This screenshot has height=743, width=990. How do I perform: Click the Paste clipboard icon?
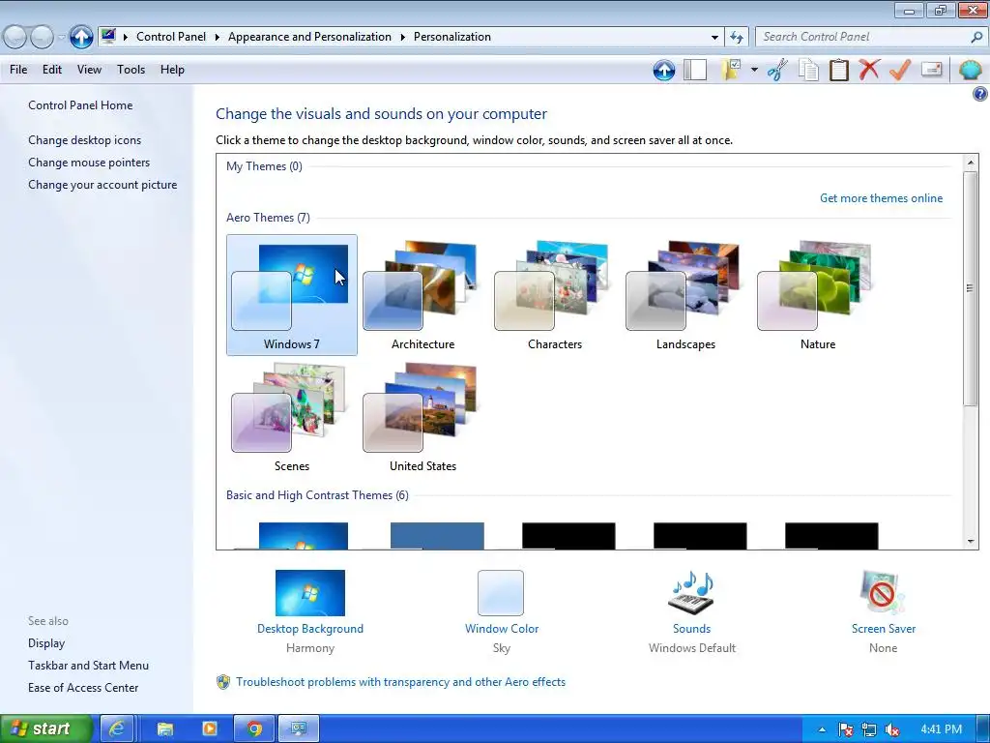click(838, 70)
